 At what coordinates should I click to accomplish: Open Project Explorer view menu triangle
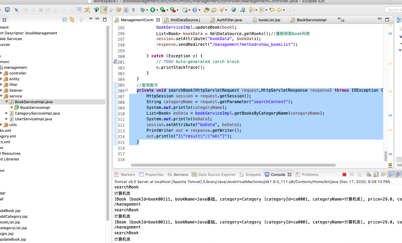pos(91,19)
